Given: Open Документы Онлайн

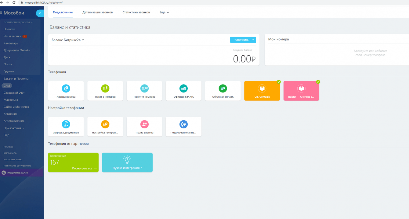Looking at the screenshot, I should click(x=17, y=50).
